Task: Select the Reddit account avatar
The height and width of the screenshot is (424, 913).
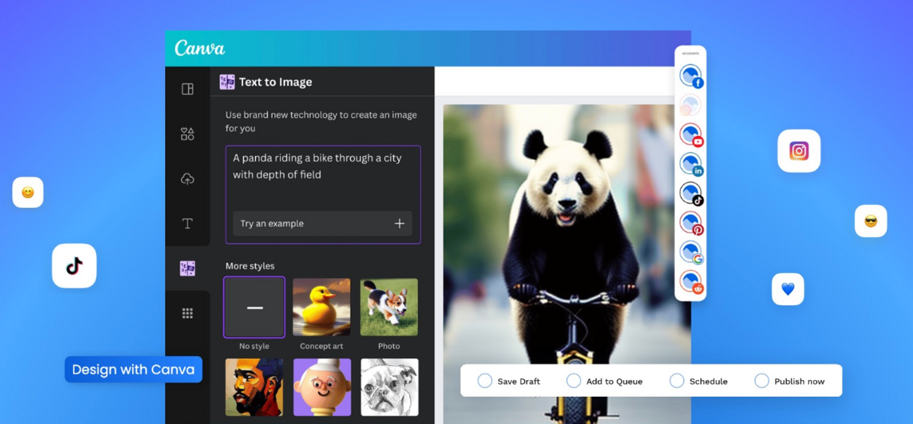Action: click(x=691, y=282)
